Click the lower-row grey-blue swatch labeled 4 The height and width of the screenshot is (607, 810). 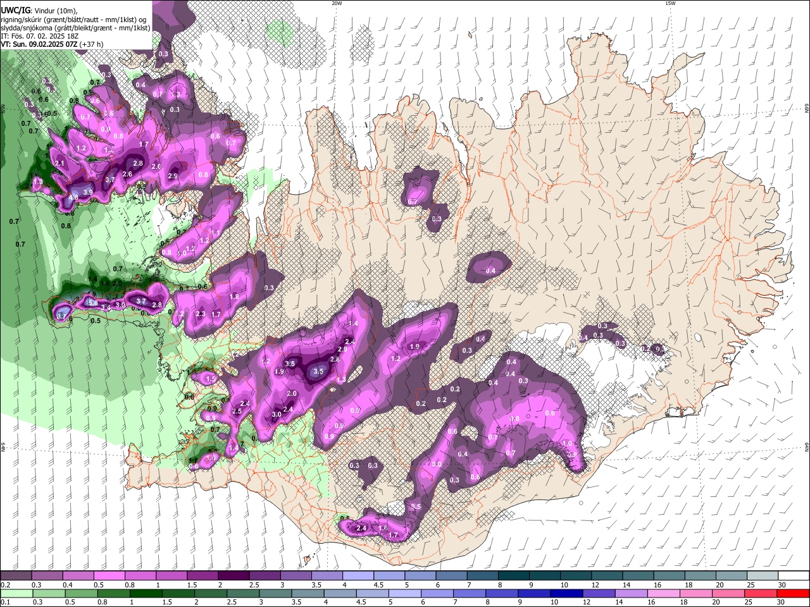(x=340, y=593)
